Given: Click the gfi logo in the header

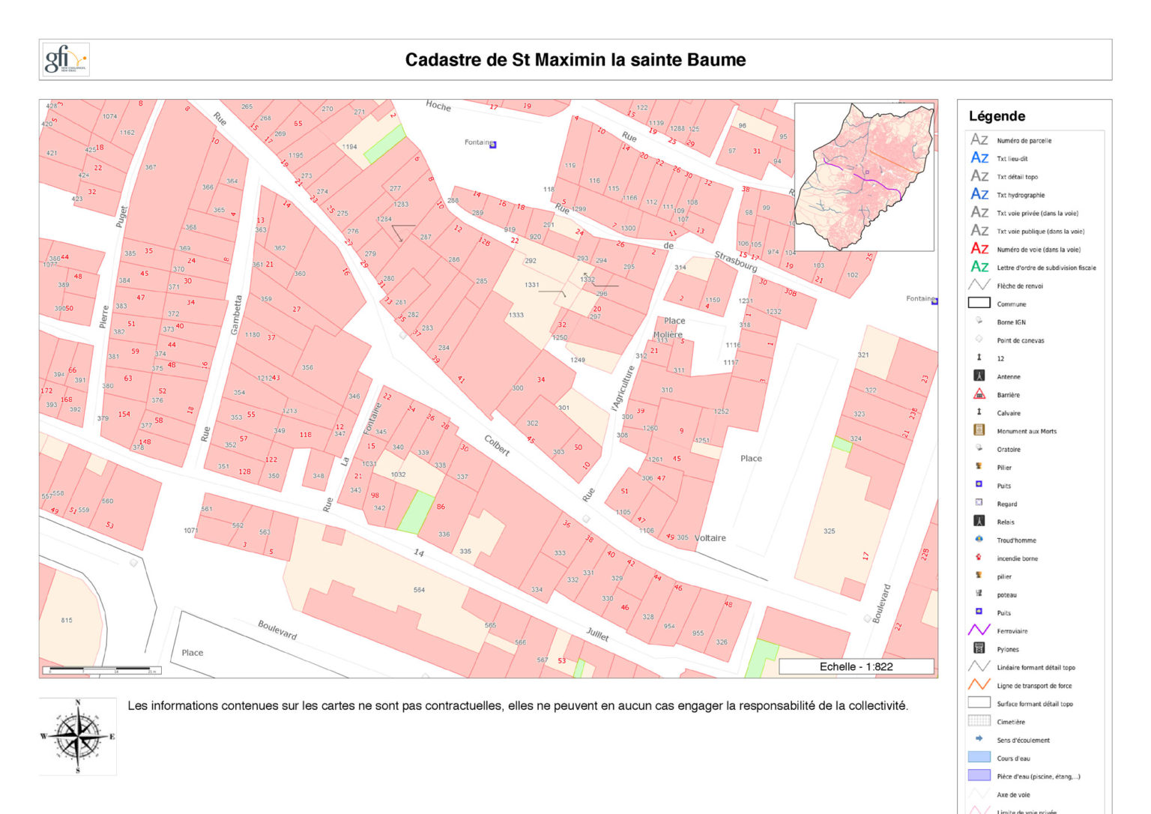Looking at the screenshot, I should coord(64,60).
